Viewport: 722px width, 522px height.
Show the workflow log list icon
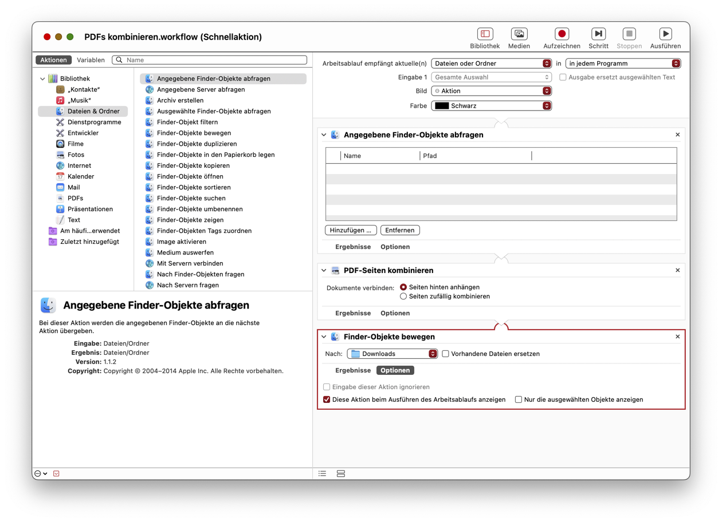(x=323, y=473)
